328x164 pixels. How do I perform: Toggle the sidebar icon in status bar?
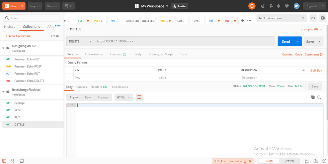[x=4, y=161]
